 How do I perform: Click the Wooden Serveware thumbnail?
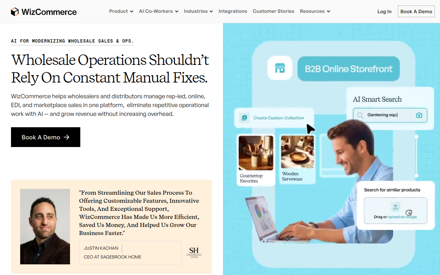pos(297,152)
